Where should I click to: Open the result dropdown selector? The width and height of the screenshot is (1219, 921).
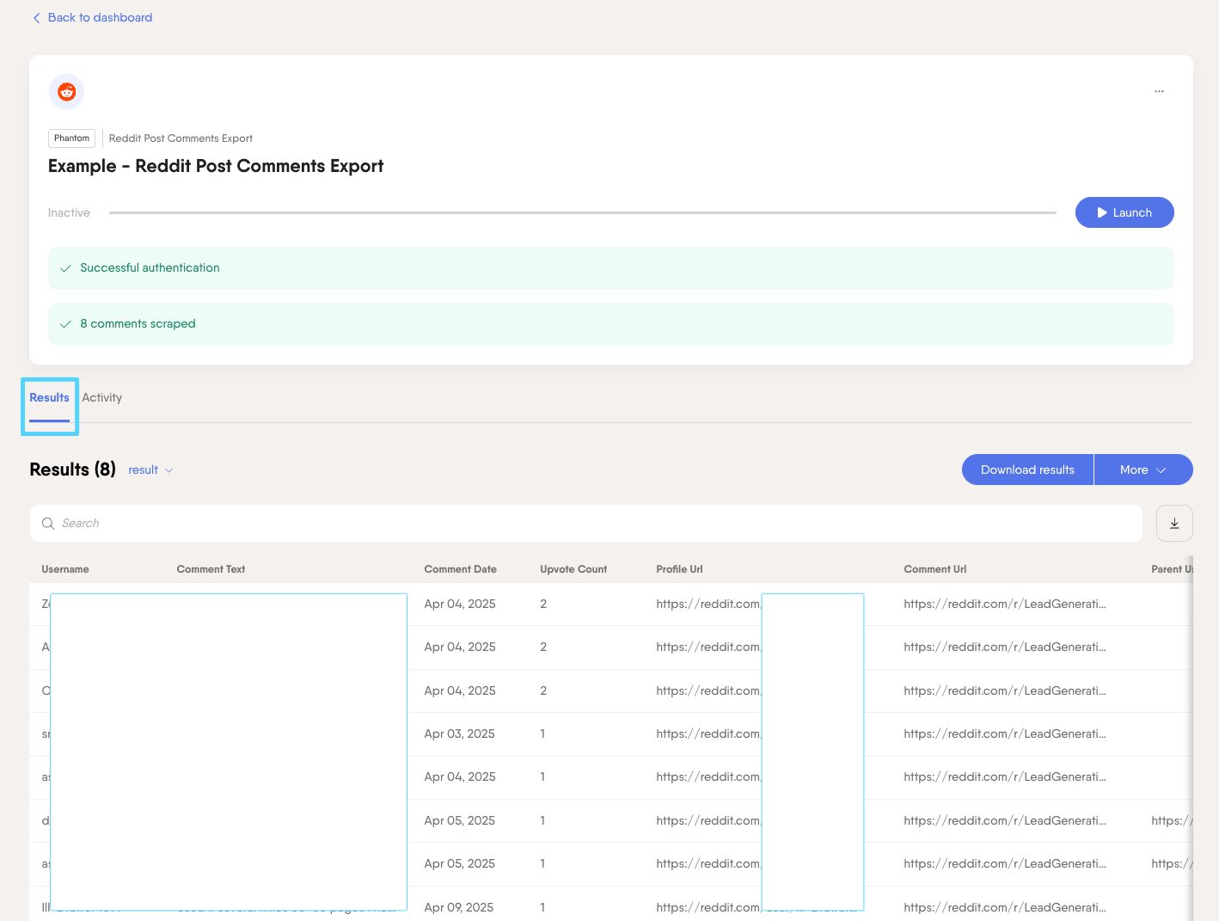coord(151,470)
